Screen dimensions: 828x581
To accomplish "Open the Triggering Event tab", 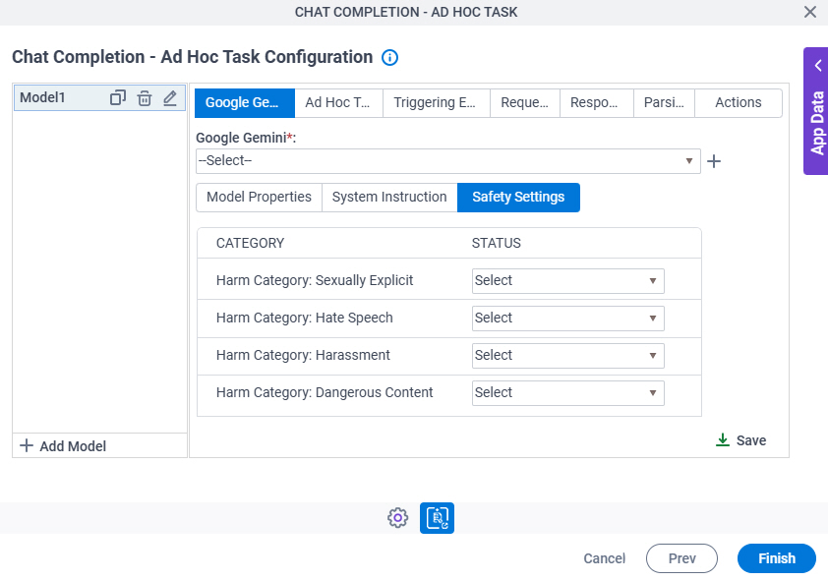I will (437, 103).
